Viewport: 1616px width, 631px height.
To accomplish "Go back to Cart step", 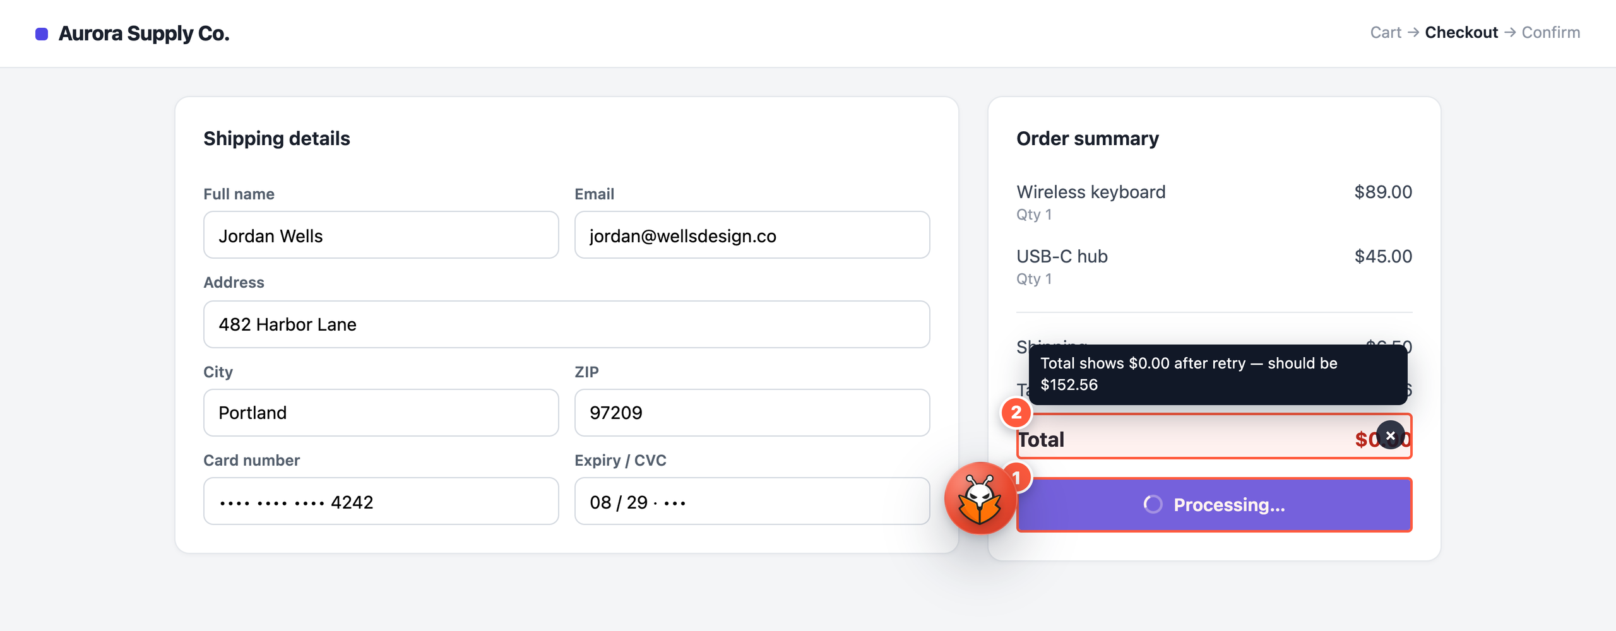I will [x=1385, y=32].
